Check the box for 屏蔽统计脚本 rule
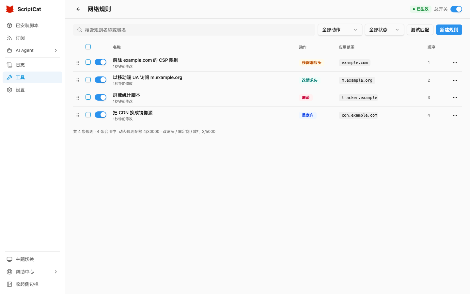The width and height of the screenshot is (470, 294). pyautogui.click(x=88, y=97)
